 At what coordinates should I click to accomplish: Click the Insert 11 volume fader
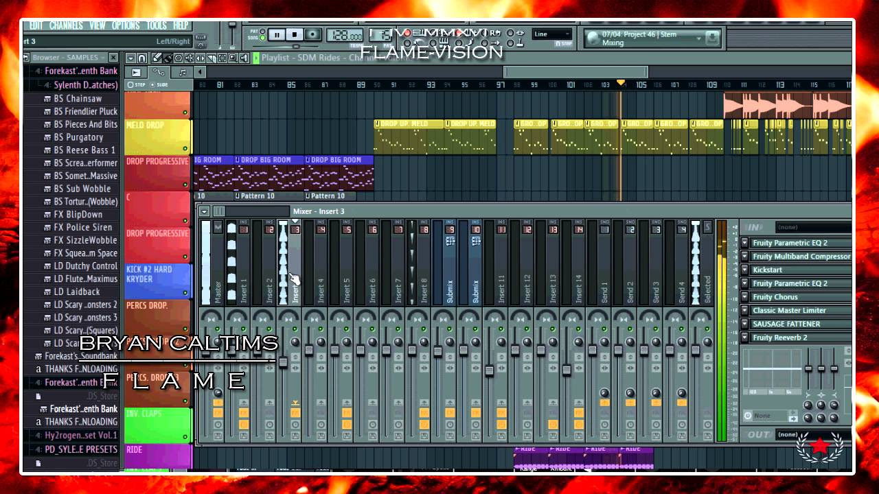[489, 370]
